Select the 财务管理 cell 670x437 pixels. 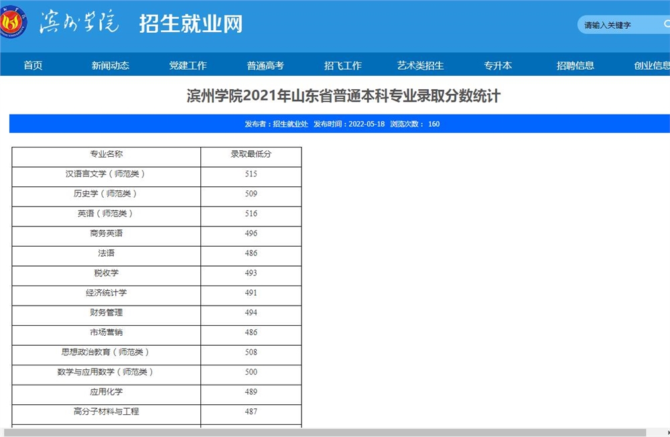106,316
